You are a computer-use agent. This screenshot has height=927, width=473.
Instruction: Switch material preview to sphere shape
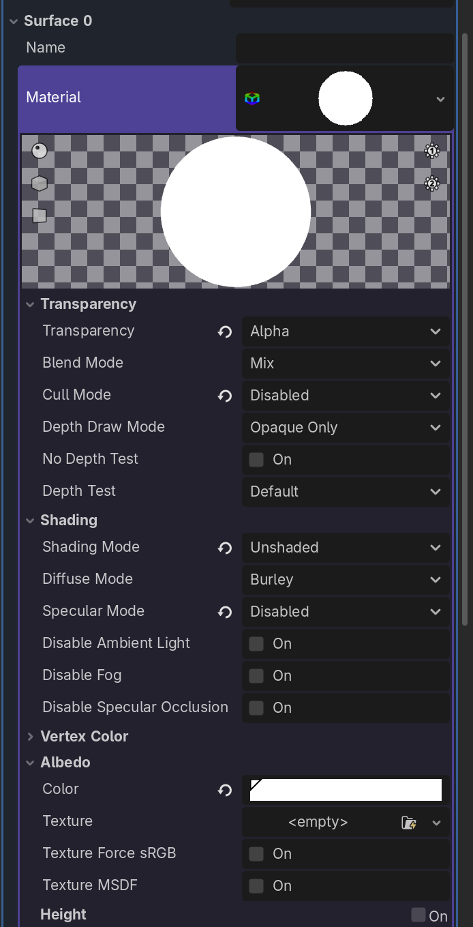pyautogui.click(x=40, y=151)
